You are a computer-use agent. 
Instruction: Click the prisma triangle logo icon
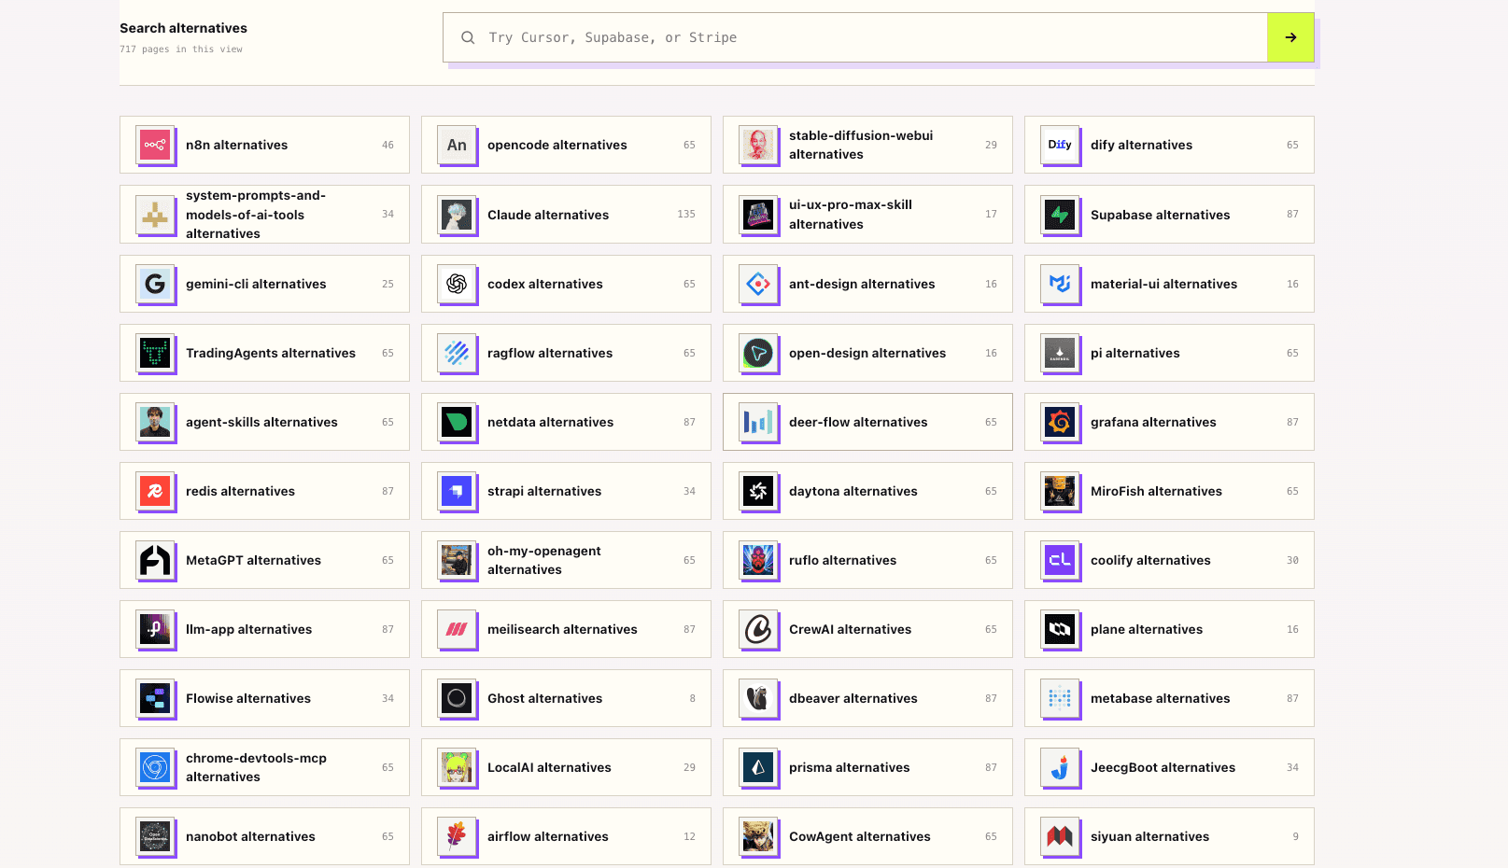tap(758, 767)
